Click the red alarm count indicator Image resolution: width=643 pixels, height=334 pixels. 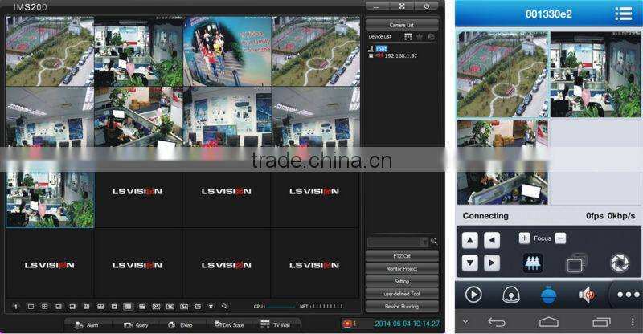(x=350, y=324)
